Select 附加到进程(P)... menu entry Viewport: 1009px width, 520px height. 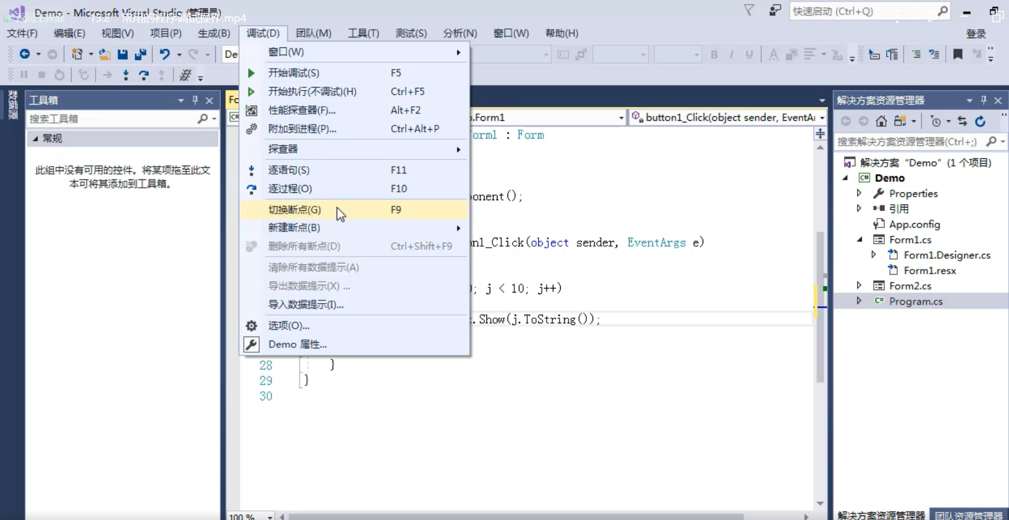[355, 129]
